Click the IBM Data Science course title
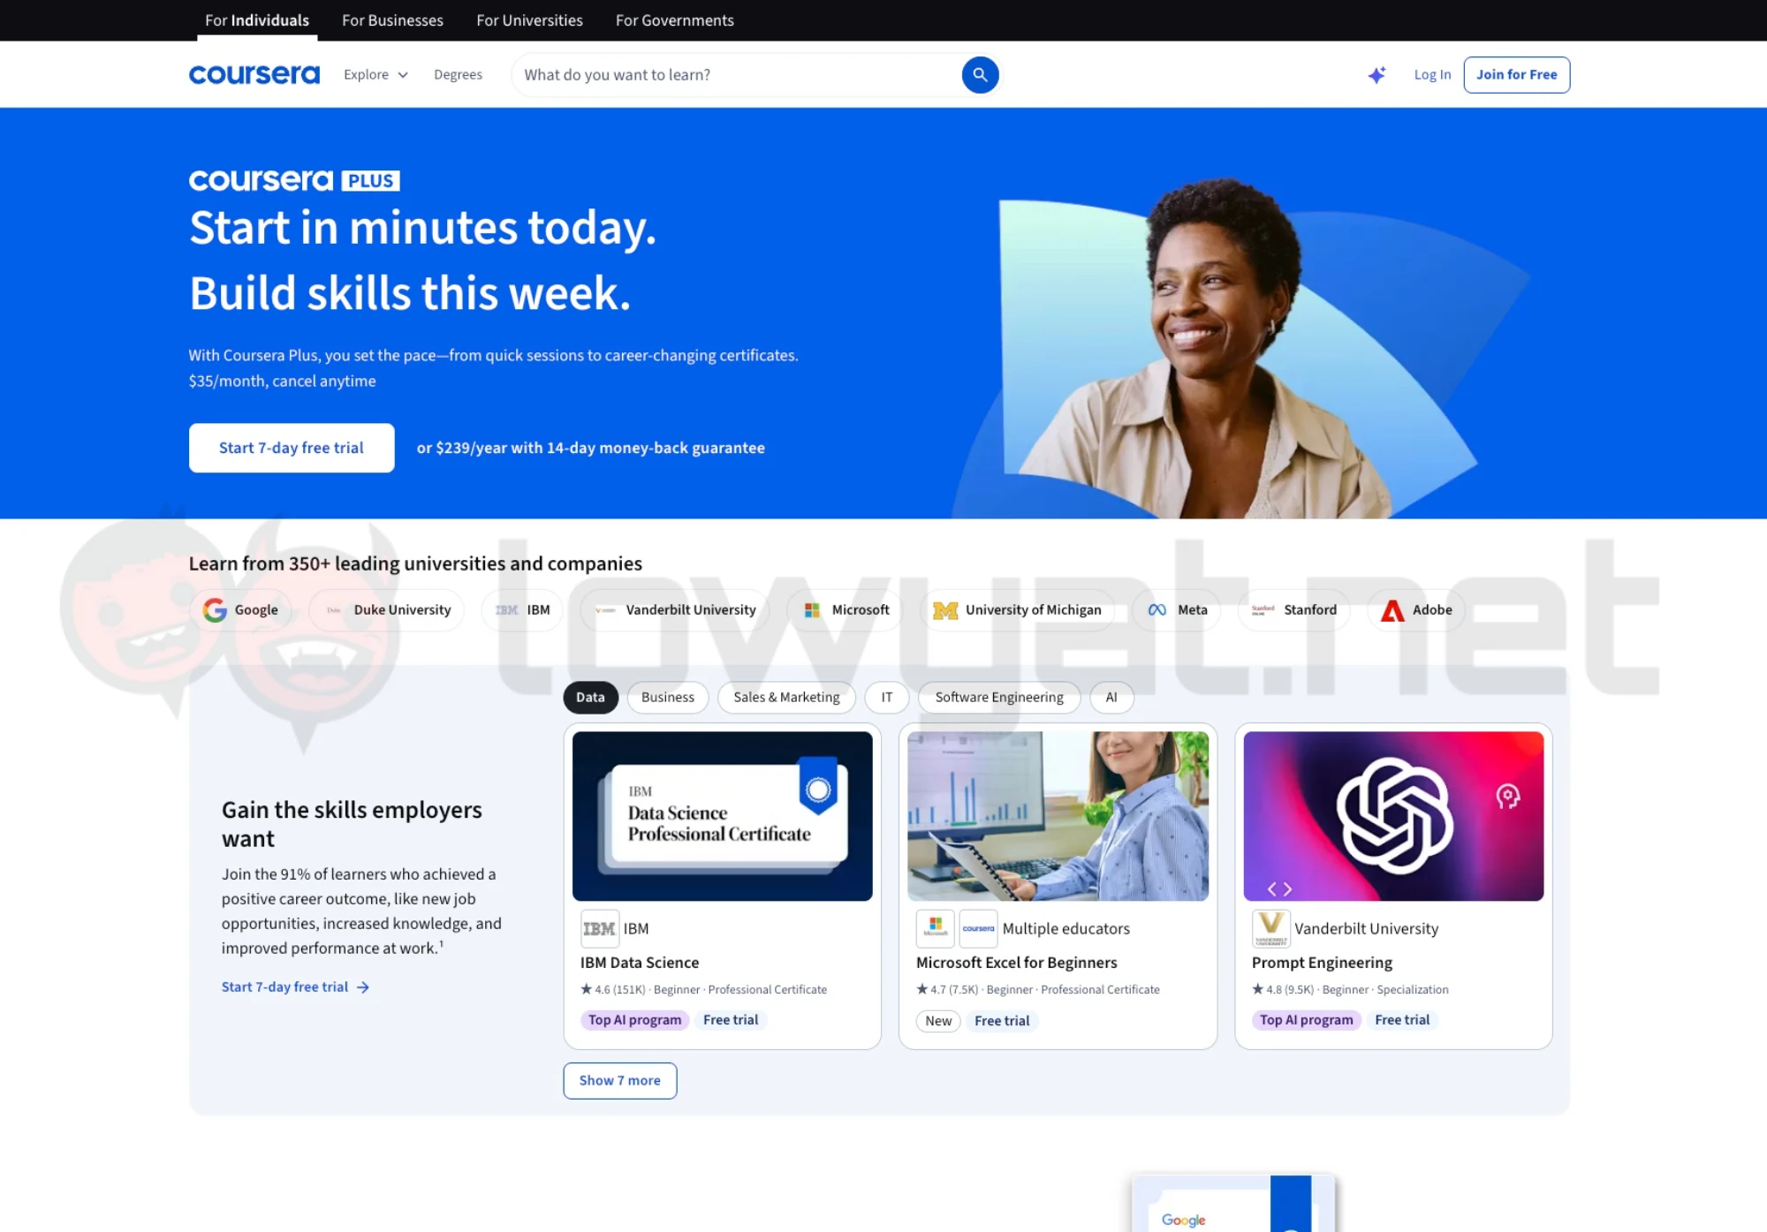Image resolution: width=1767 pixels, height=1232 pixels. click(x=640, y=963)
